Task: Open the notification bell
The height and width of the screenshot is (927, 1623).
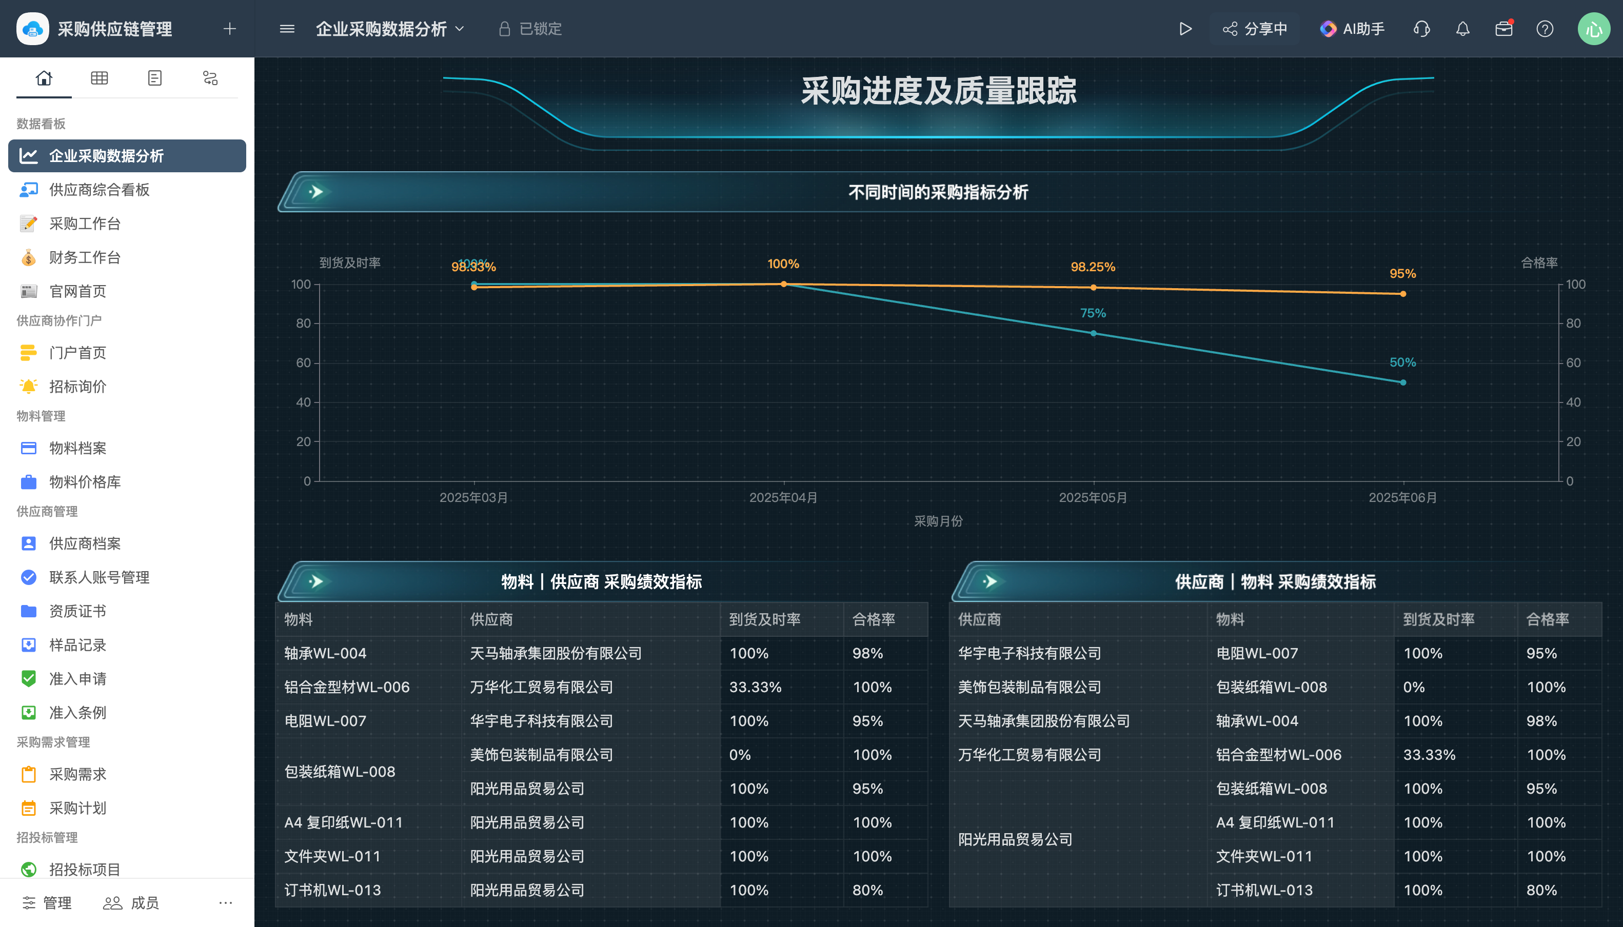Action: (x=1462, y=29)
